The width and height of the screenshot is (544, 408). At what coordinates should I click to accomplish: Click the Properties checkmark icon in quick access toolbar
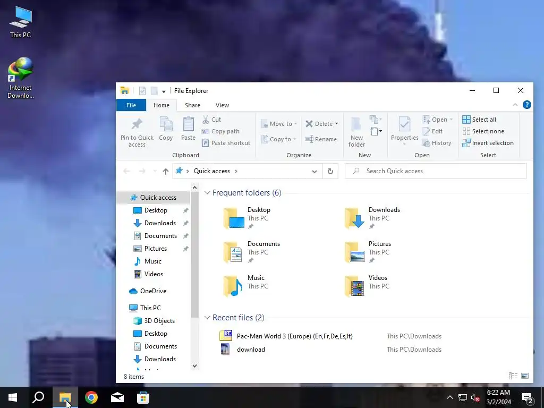(142, 91)
